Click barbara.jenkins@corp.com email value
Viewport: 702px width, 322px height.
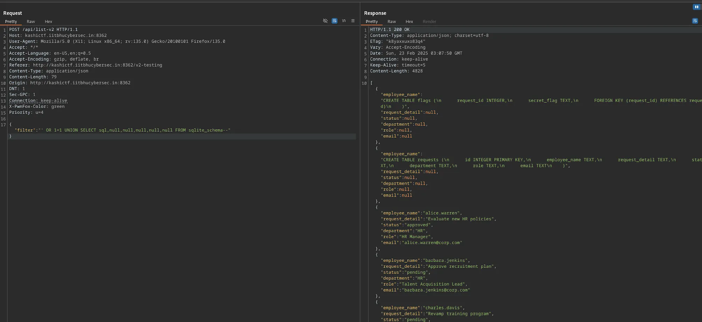[x=436, y=290]
